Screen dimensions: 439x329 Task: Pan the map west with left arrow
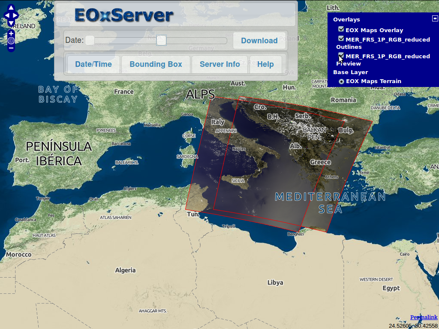(x=6, y=15)
